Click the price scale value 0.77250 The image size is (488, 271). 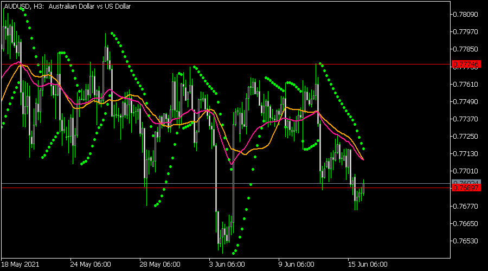click(465, 137)
